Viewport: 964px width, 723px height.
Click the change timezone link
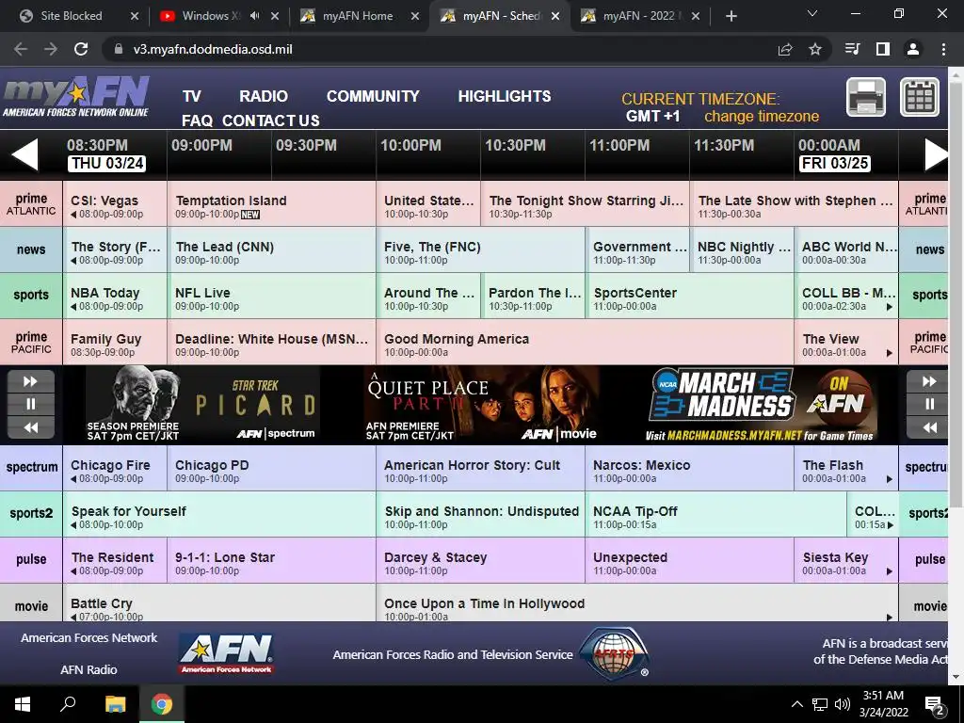[761, 116]
